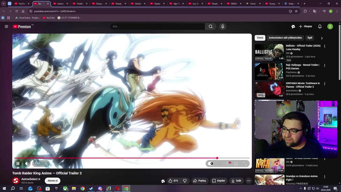The height and width of the screenshot is (192, 341).
Task: Open cast/install icon in address bar
Action: 290,11
